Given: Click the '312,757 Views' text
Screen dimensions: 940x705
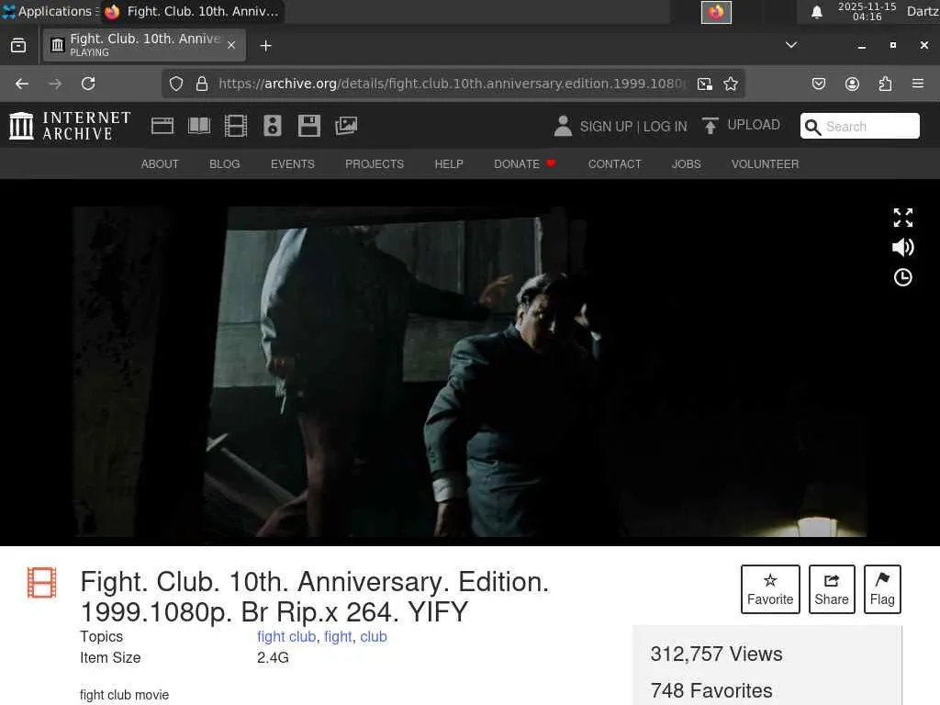Looking at the screenshot, I should pos(716,654).
